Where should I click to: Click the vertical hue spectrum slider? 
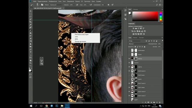161,16
